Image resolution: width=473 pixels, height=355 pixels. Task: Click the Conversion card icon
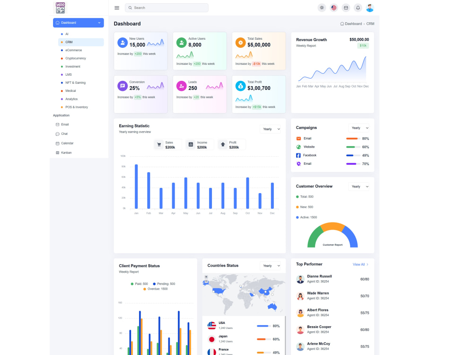point(123,86)
